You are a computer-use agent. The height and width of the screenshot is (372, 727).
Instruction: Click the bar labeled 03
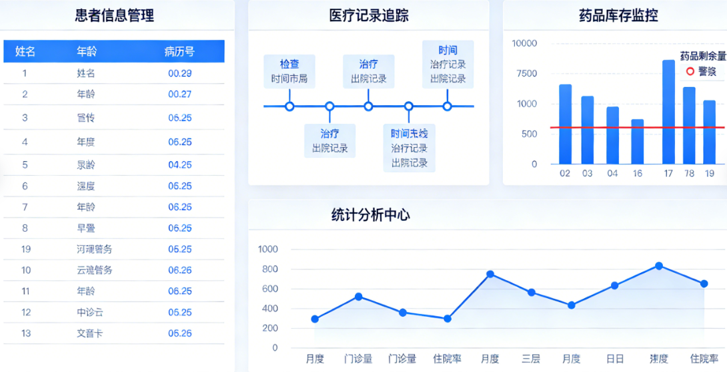[x=588, y=130]
